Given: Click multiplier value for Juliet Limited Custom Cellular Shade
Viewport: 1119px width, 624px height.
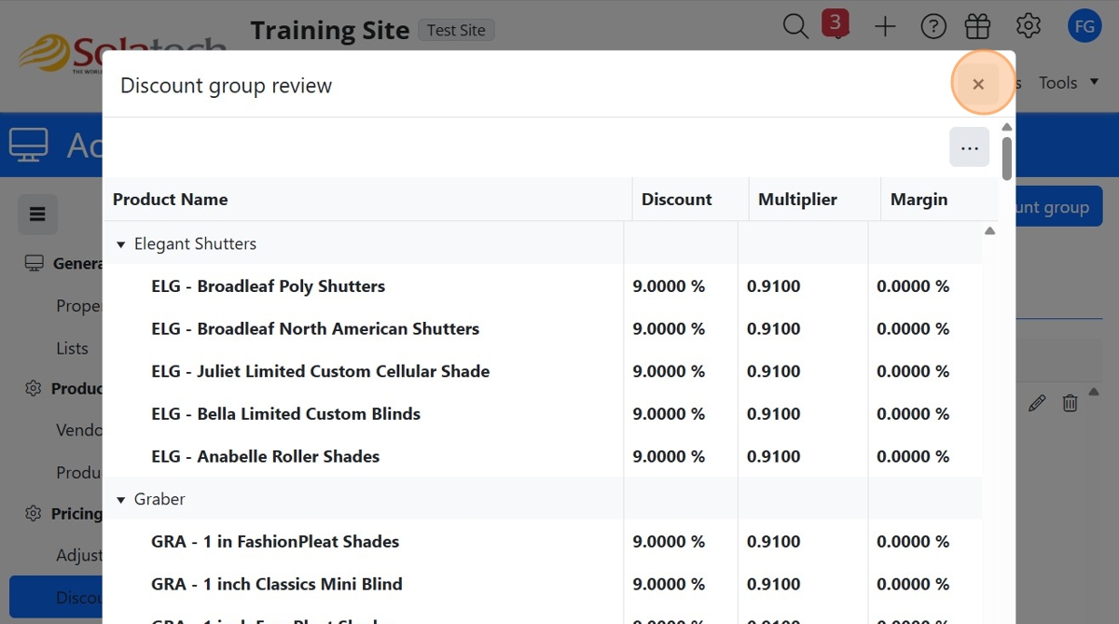Looking at the screenshot, I should [x=773, y=371].
